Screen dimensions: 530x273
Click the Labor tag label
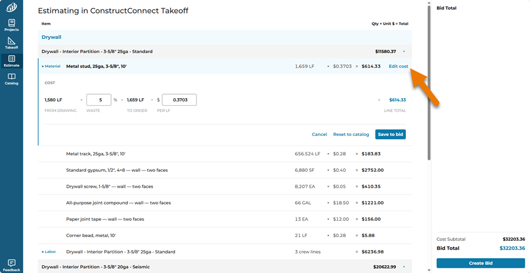pos(49,252)
